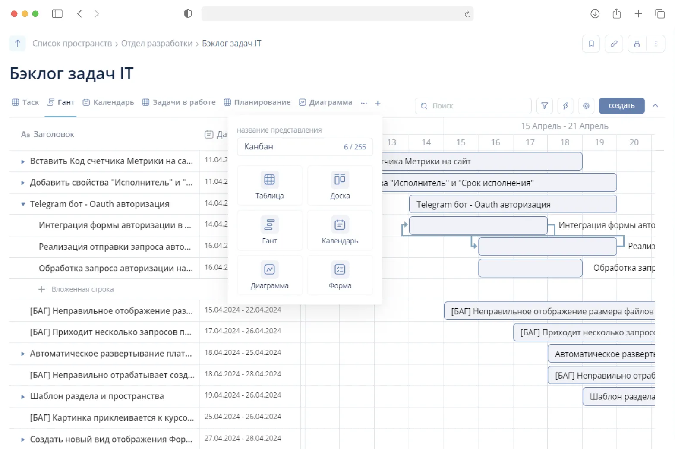Click the "15 Апрель - 21 Апрель" week header
Image resolution: width=675 pixels, height=449 pixels.
click(565, 126)
